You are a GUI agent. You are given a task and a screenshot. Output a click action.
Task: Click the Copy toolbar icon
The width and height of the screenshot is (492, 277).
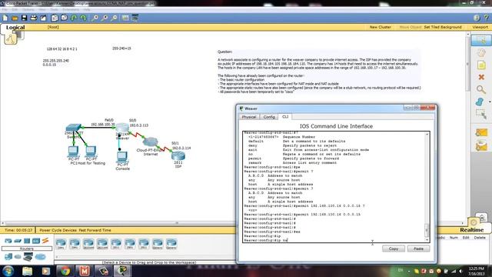[55, 18]
